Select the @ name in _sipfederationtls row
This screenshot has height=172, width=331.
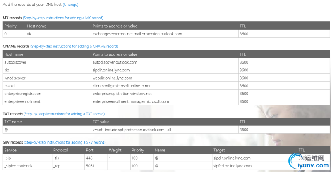[157, 166]
